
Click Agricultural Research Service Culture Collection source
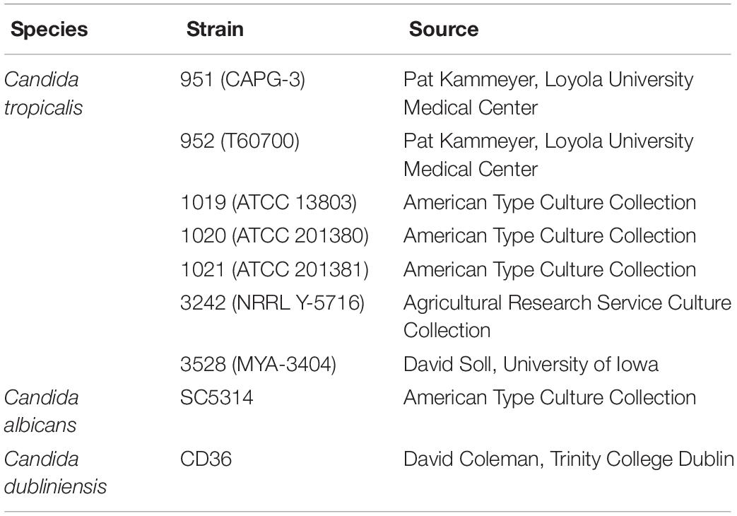(567, 316)
